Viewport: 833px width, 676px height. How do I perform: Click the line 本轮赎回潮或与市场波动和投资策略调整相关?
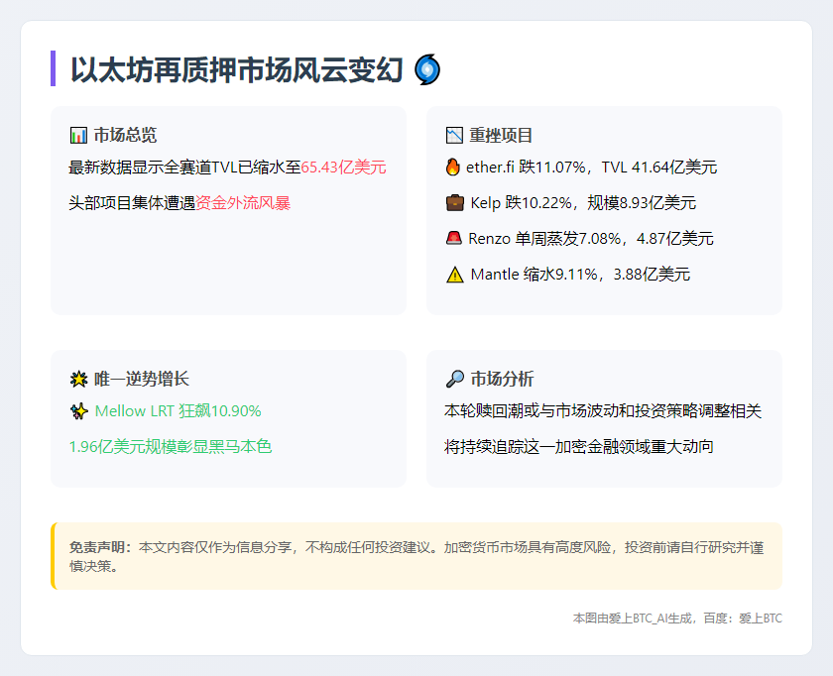click(x=603, y=411)
